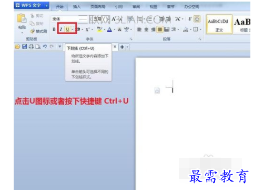253x193 pixels.
Task: Expand the Paste options arrow under 粘贴
Action: pyautogui.click(x=22, y=33)
